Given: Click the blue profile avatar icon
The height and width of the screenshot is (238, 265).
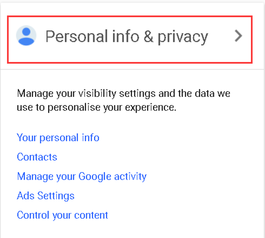Looking at the screenshot, I should 26,36.
